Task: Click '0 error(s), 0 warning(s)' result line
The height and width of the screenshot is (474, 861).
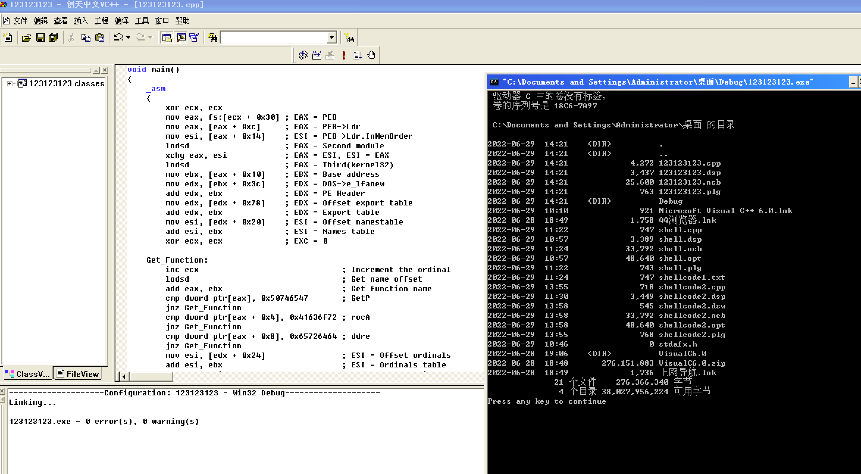Action: tap(142, 422)
